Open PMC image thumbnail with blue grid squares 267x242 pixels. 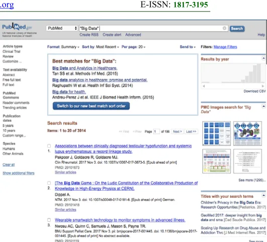(x=216, y=134)
